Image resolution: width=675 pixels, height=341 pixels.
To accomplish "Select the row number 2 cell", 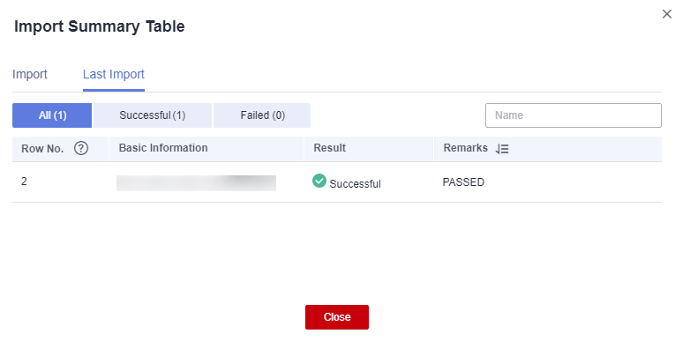I will point(24,182).
